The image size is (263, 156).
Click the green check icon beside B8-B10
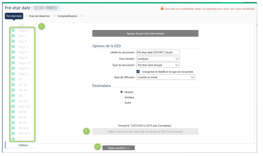click(13, 128)
